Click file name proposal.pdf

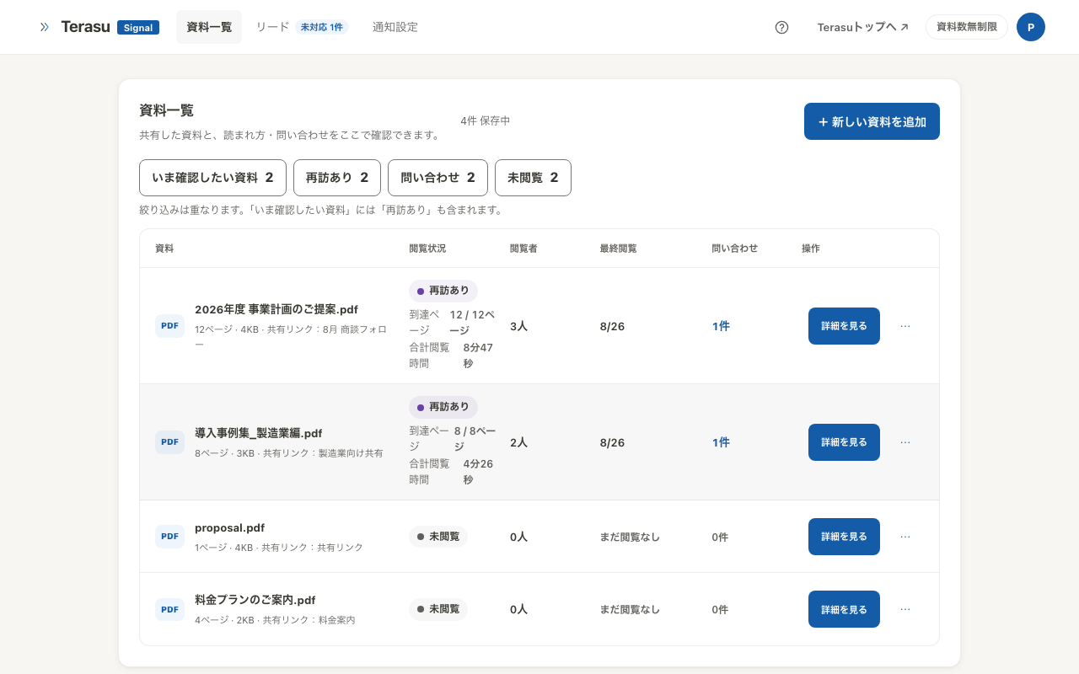[x=230, y=528]
